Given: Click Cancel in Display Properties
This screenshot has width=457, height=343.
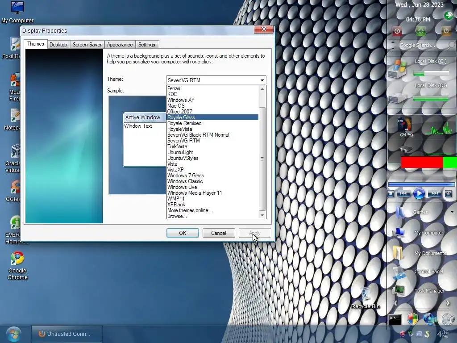Looking at the screenshot, I should (219, 233).
